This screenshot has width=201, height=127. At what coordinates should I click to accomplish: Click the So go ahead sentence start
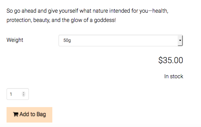(x=21, y=11)
